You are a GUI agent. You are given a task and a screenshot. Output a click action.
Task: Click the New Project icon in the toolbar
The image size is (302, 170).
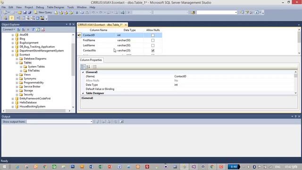(5, 13)
